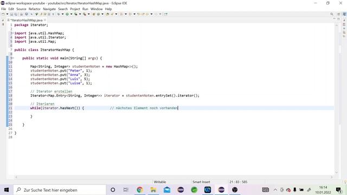The height and width of the screenshot is (195, 347).
Task: Click the tip light bulb in the status bar
Action: (x=345, y=182)
